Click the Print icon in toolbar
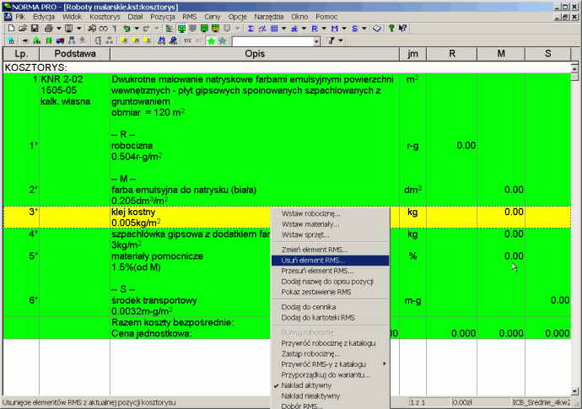Image resolution: width=582 pixels, height=409 pixels. 49,28
